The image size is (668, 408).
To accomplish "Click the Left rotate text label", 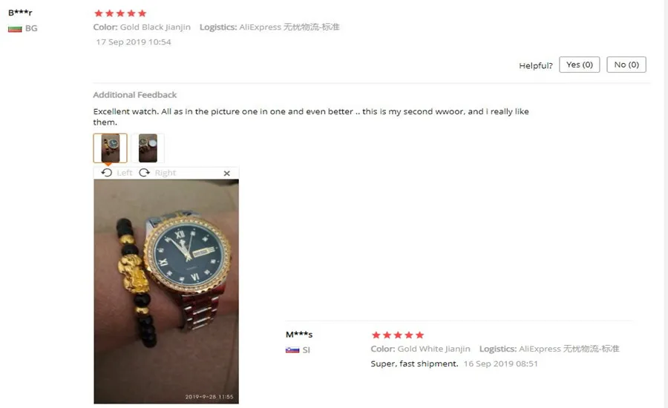I will point(125,173).
